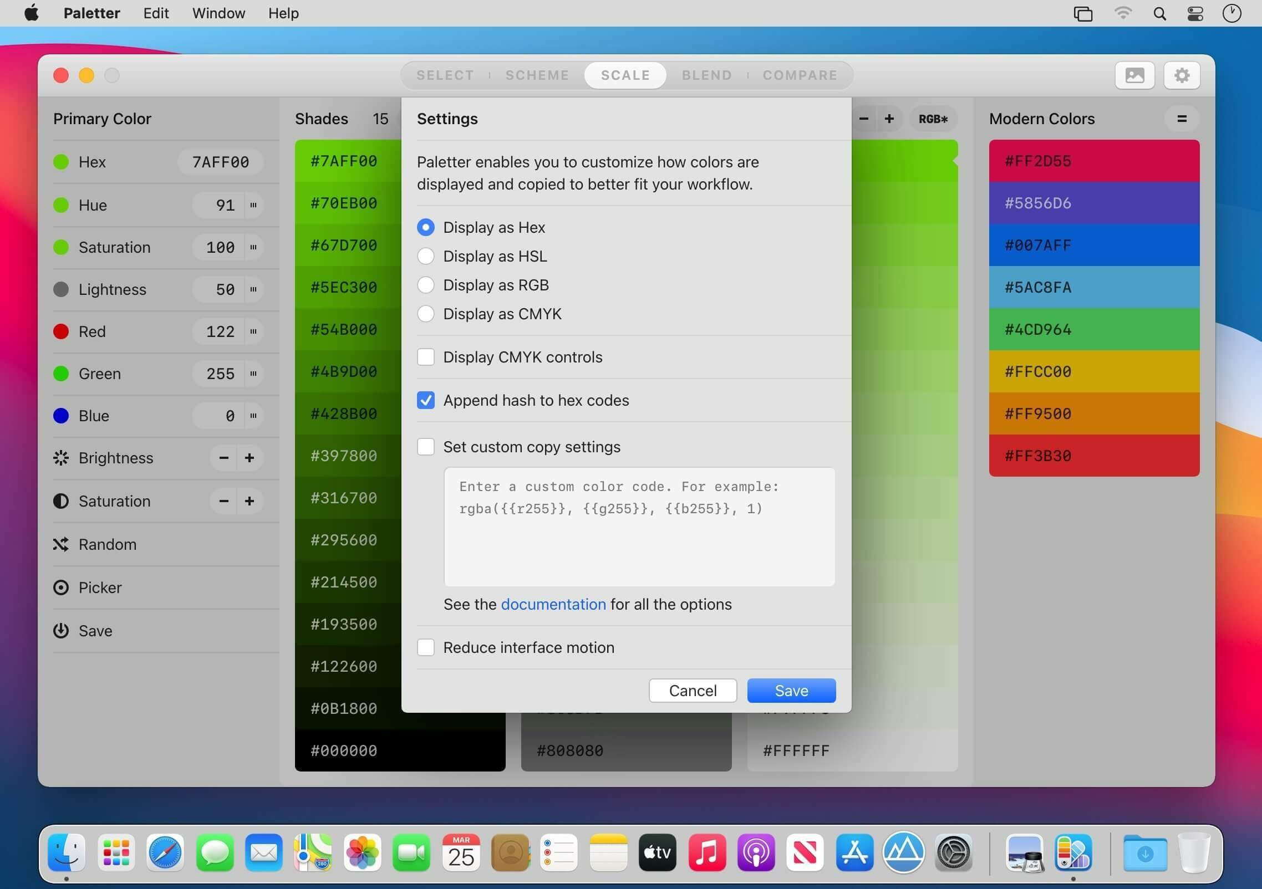1262x889 pixels.
Task: Open the Lightness slider handle
Action: pos(253,289)
